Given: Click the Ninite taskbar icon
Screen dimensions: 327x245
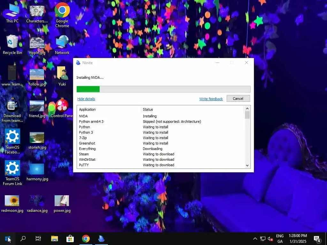Looking at the screenshot, I should [101, 239].
